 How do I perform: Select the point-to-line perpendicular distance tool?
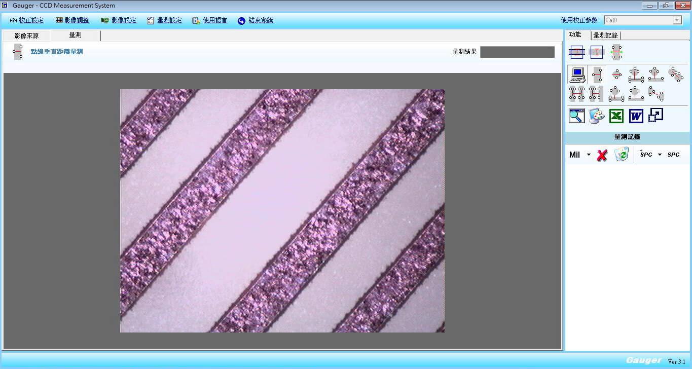tap(597, 75)
